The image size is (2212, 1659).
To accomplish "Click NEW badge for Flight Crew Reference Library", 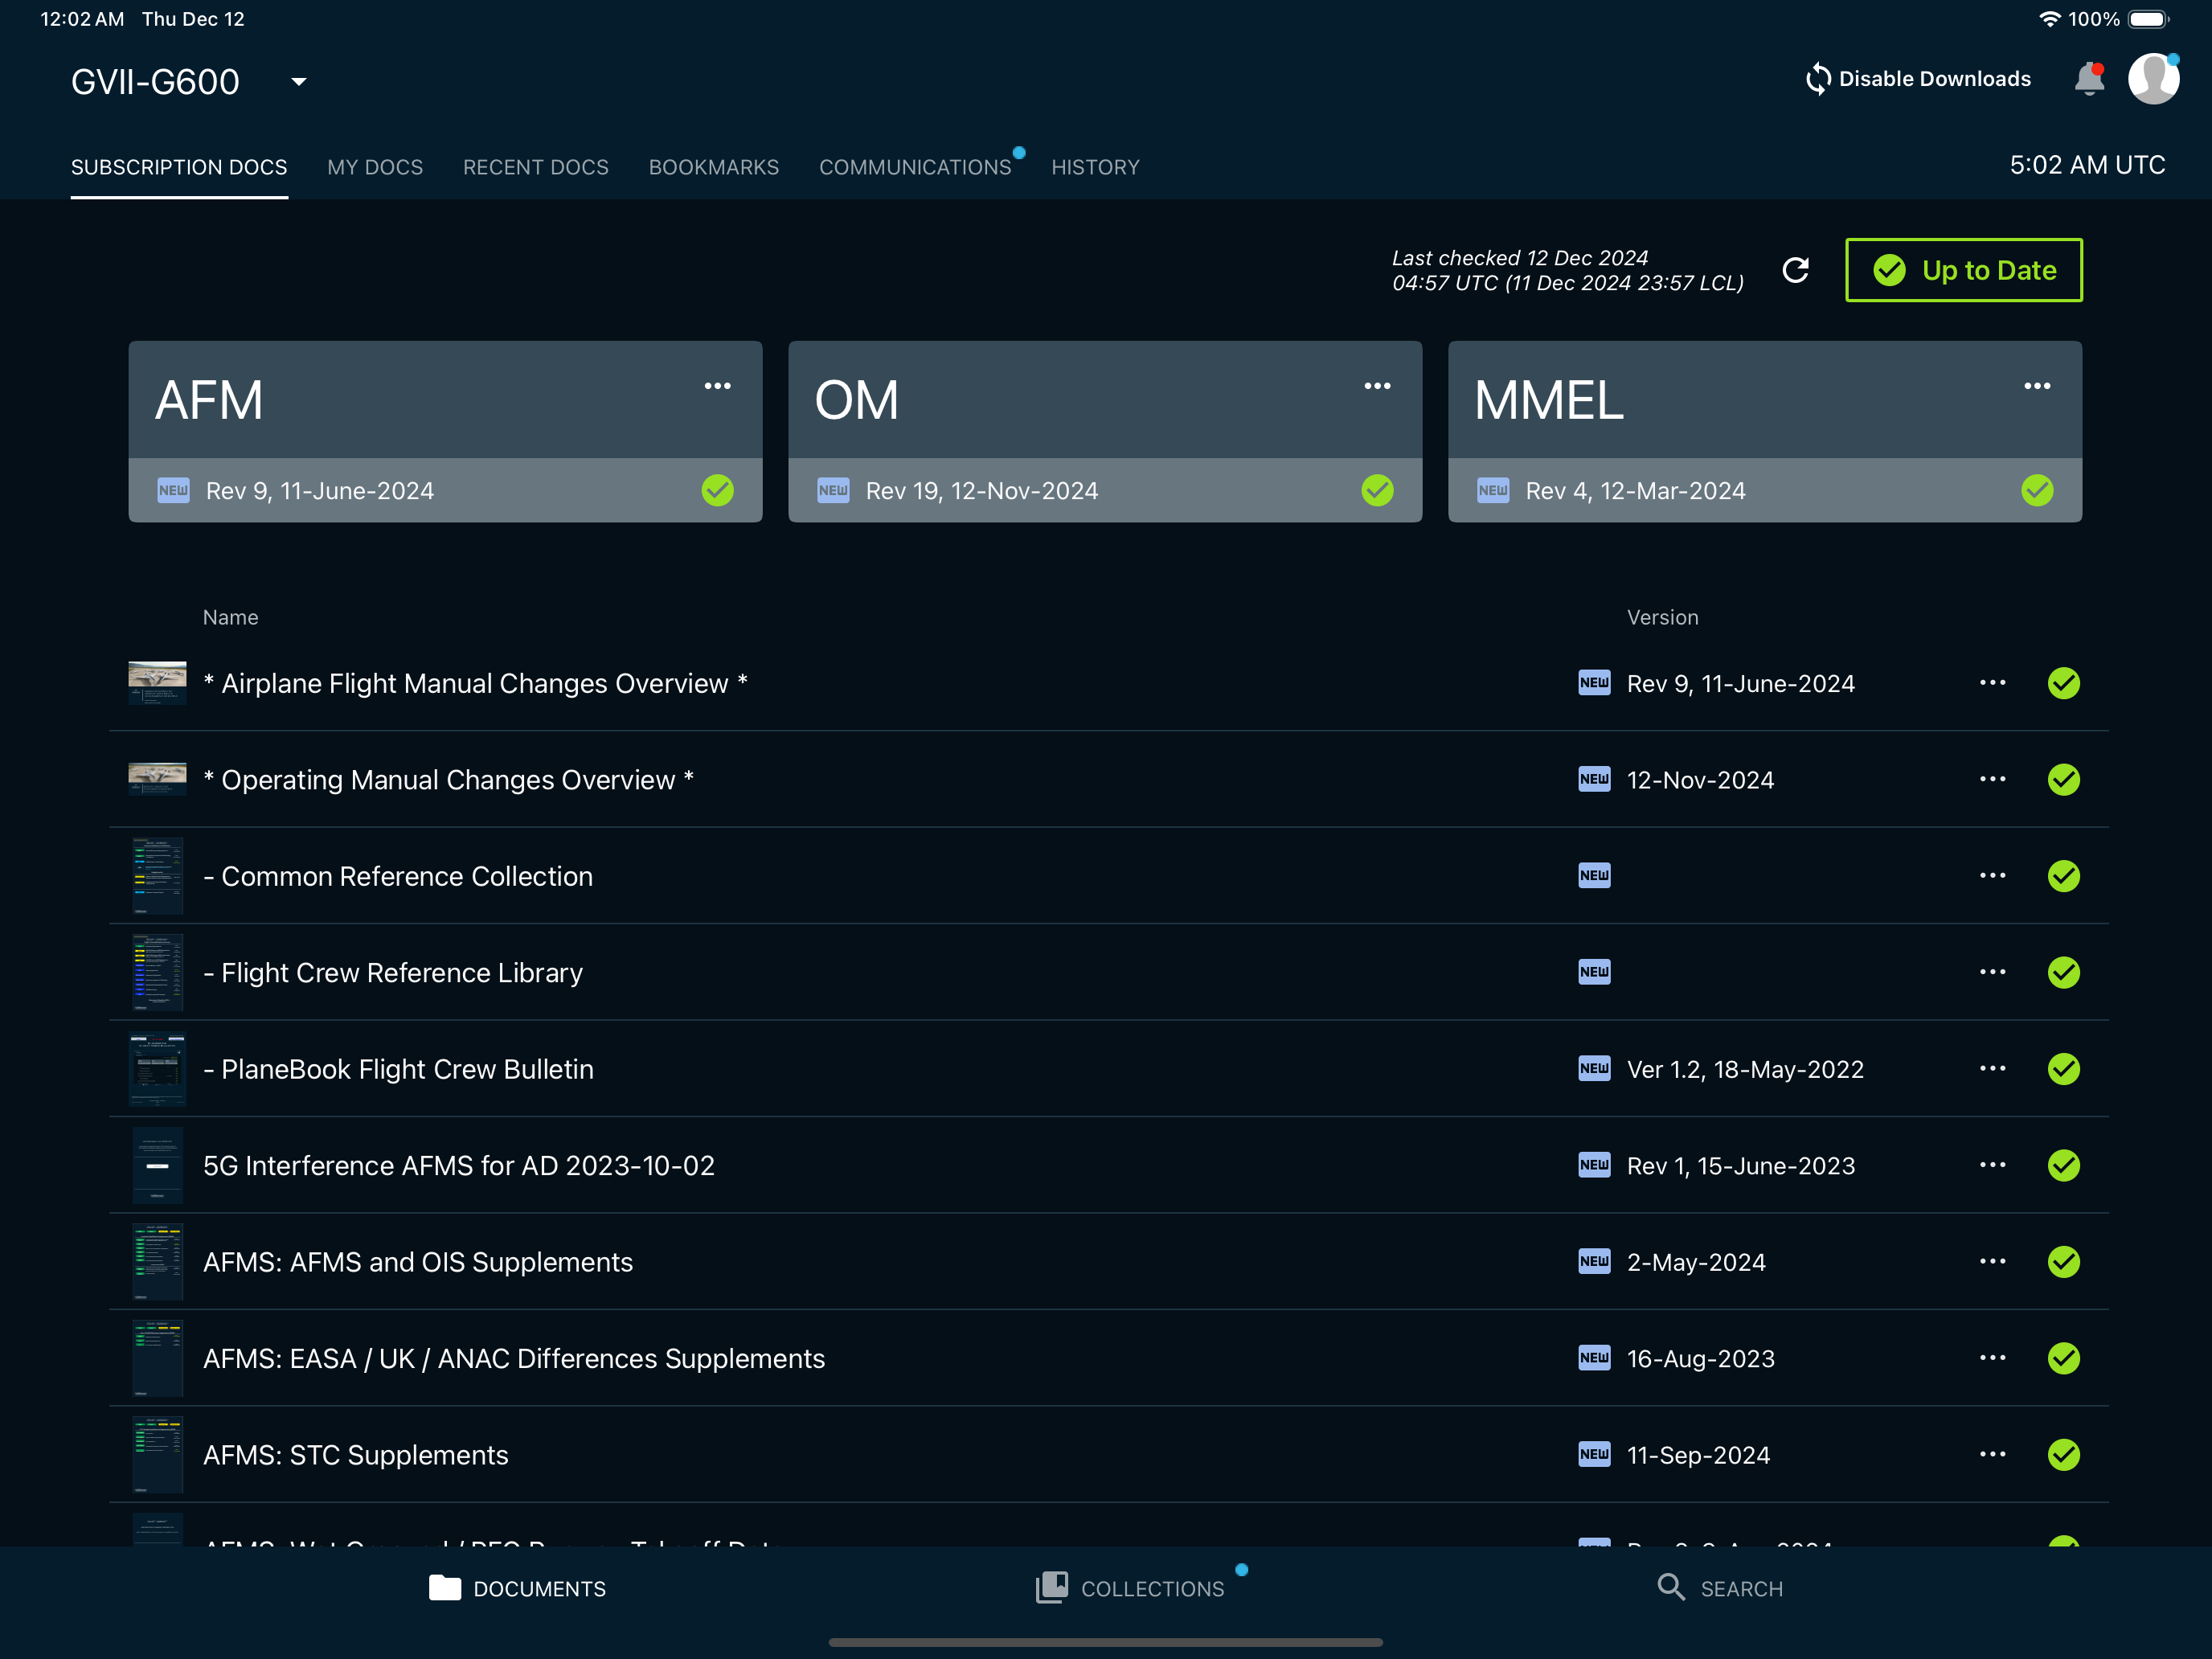I will (x=1594, y=972).
